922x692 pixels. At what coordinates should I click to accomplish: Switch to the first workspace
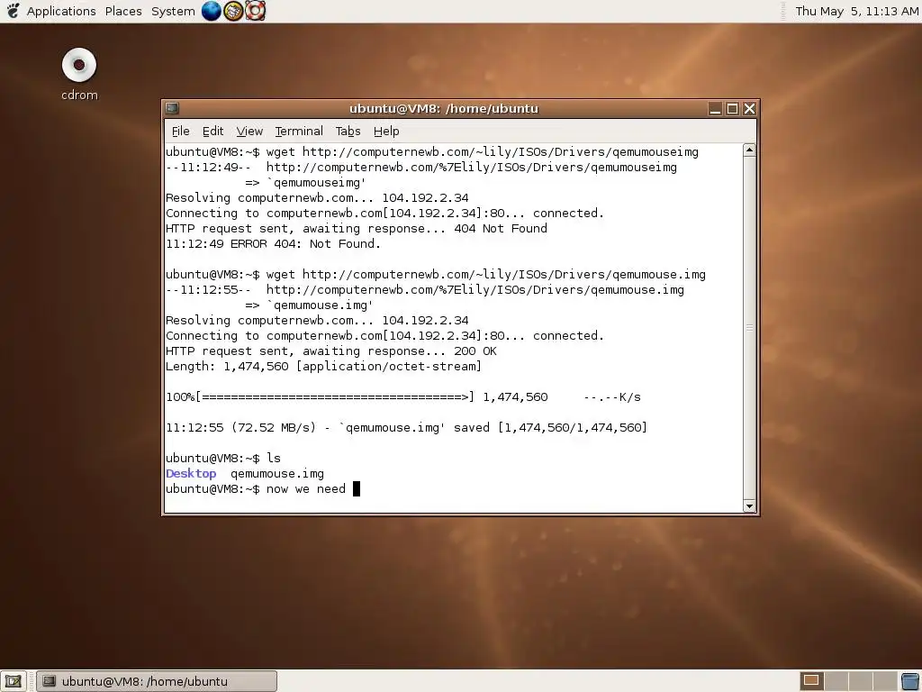click(x=811, y=681)
